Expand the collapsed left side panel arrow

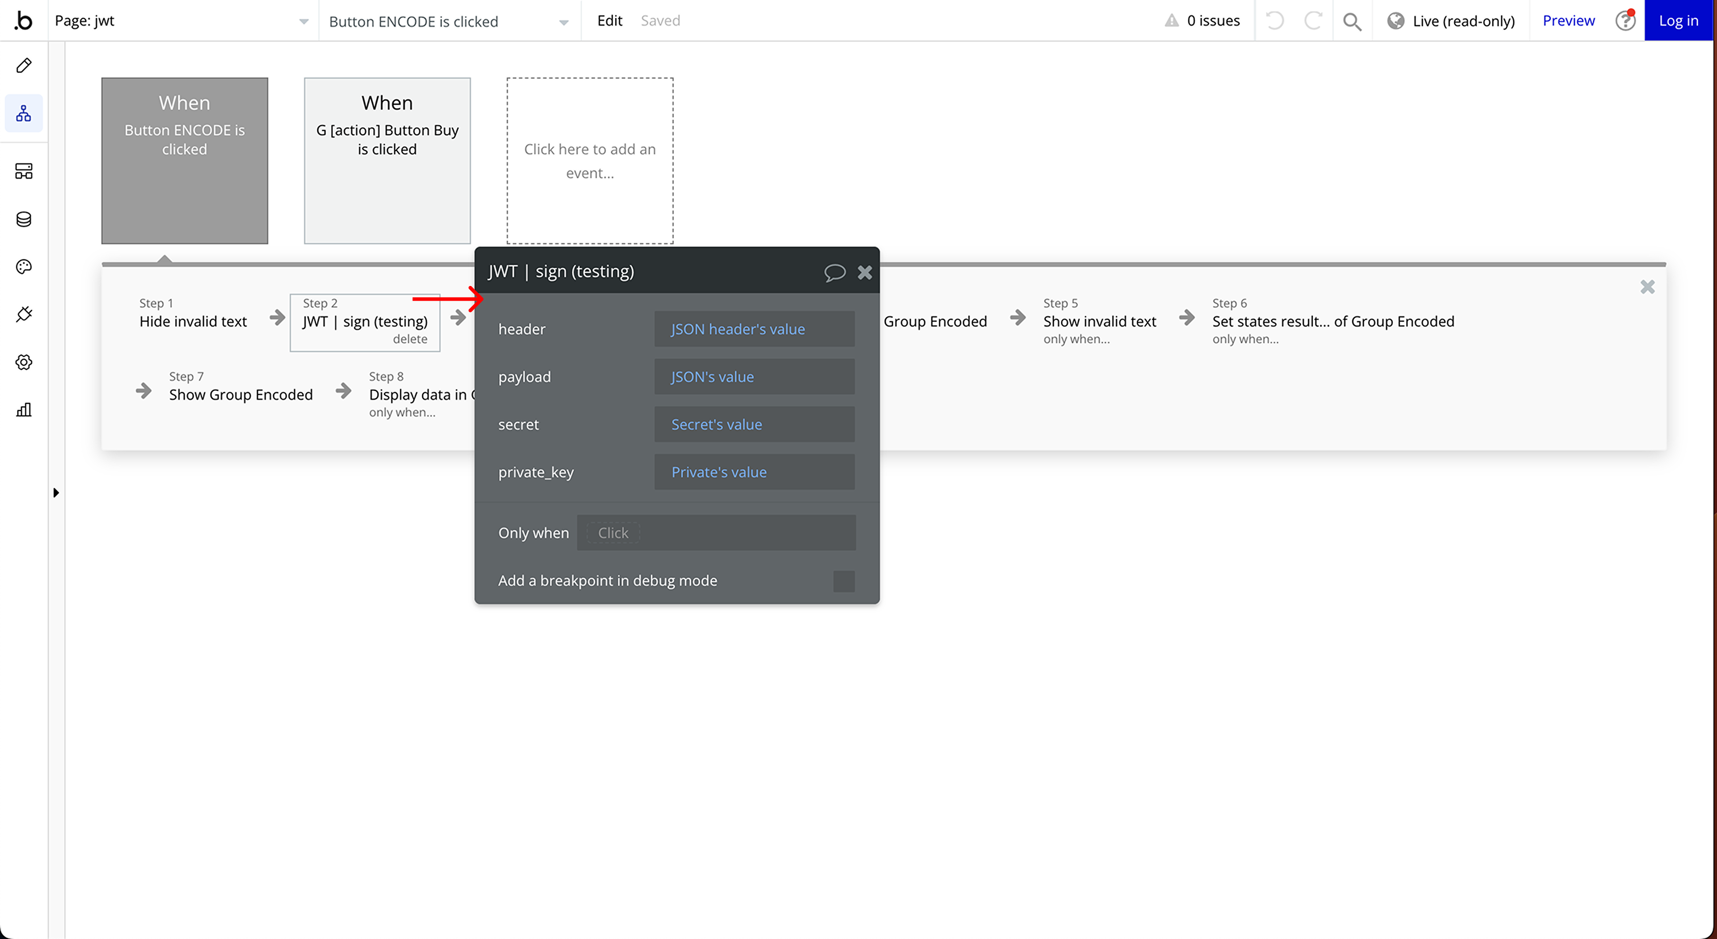coord(56,493)
